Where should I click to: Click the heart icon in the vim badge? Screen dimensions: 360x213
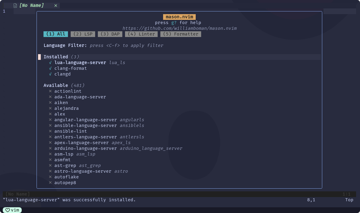point(8,210)
